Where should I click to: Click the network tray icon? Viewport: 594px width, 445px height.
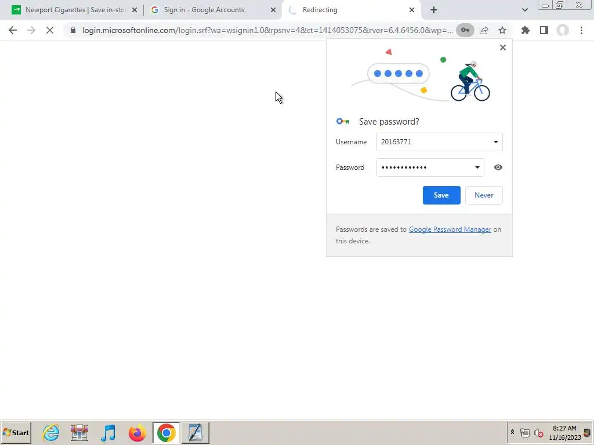524,432
